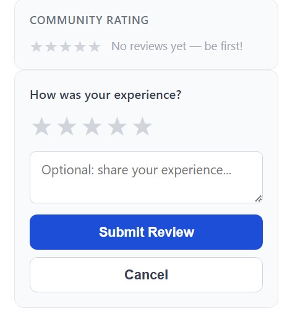Click the "No reviews yet — be first!" text
Image resolution: width=295 pixels, height=314 pixels.
coord(177,46)
